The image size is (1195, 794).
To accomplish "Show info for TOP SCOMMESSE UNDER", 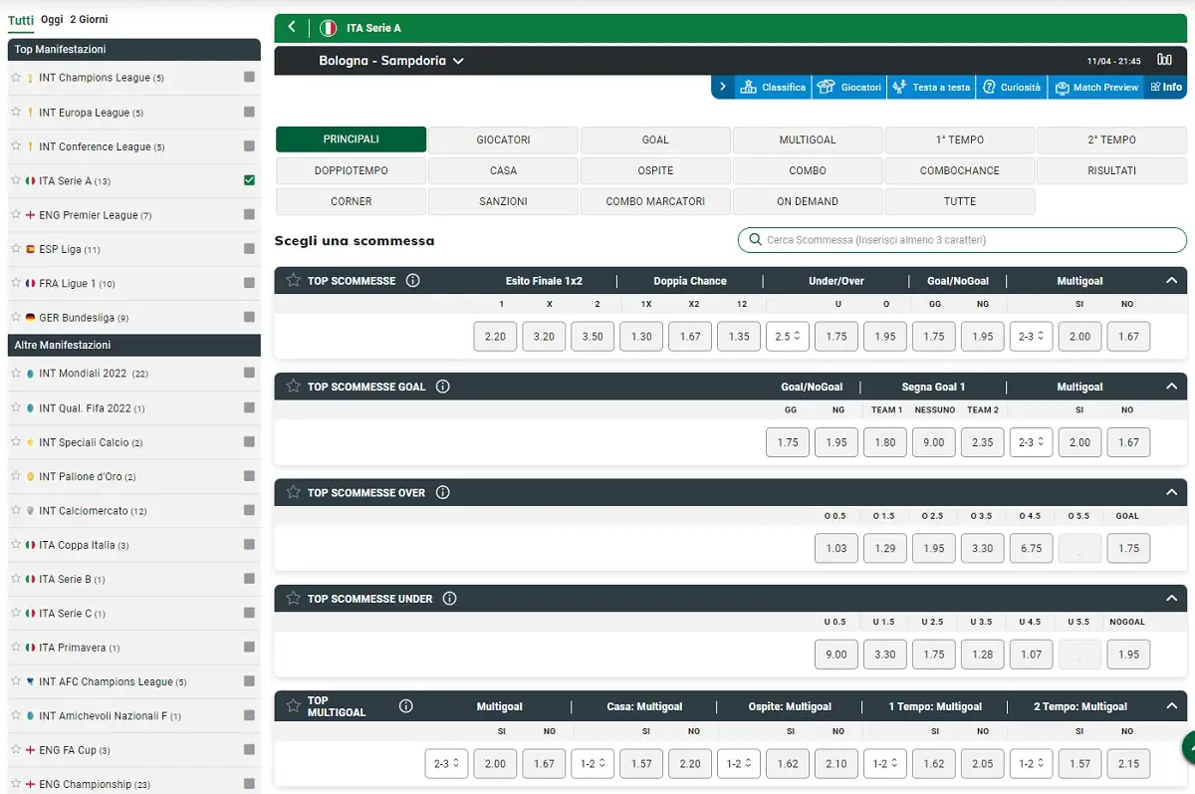I will click(x=449, y=599).
